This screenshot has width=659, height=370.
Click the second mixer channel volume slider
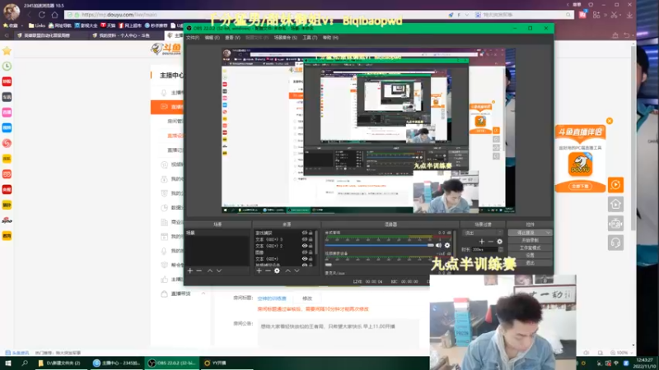coord(379,265)
